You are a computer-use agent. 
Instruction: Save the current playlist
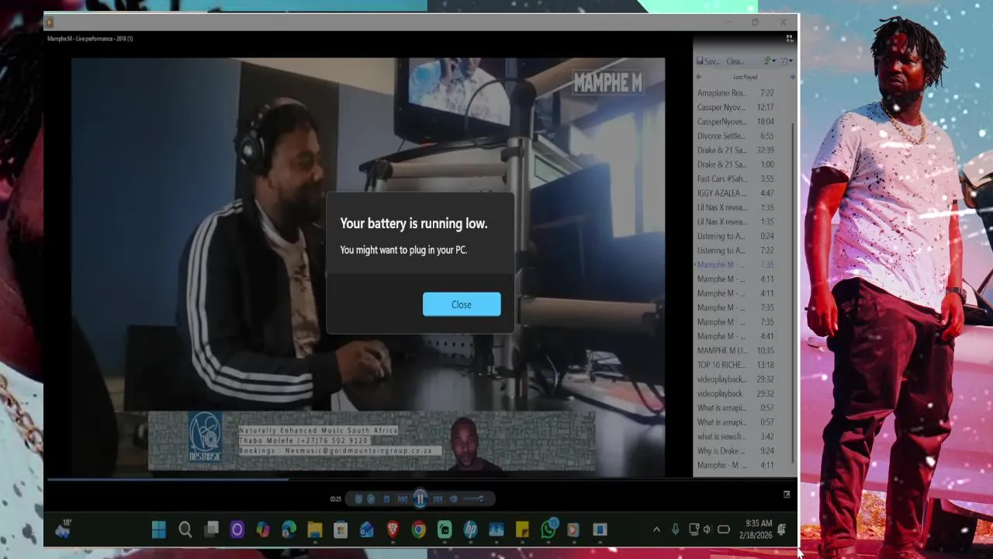(708, 61)
